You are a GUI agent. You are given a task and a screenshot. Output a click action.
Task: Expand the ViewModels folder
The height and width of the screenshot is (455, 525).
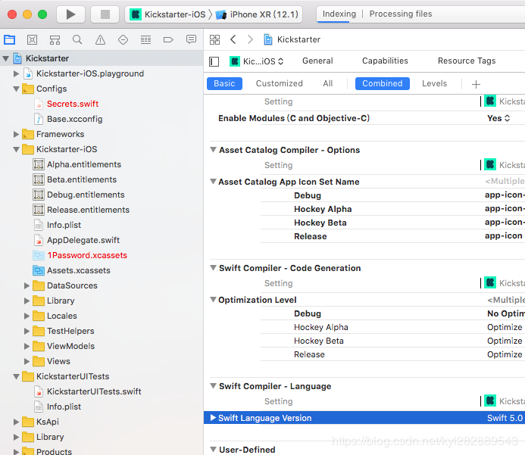(x=27, y=346)
